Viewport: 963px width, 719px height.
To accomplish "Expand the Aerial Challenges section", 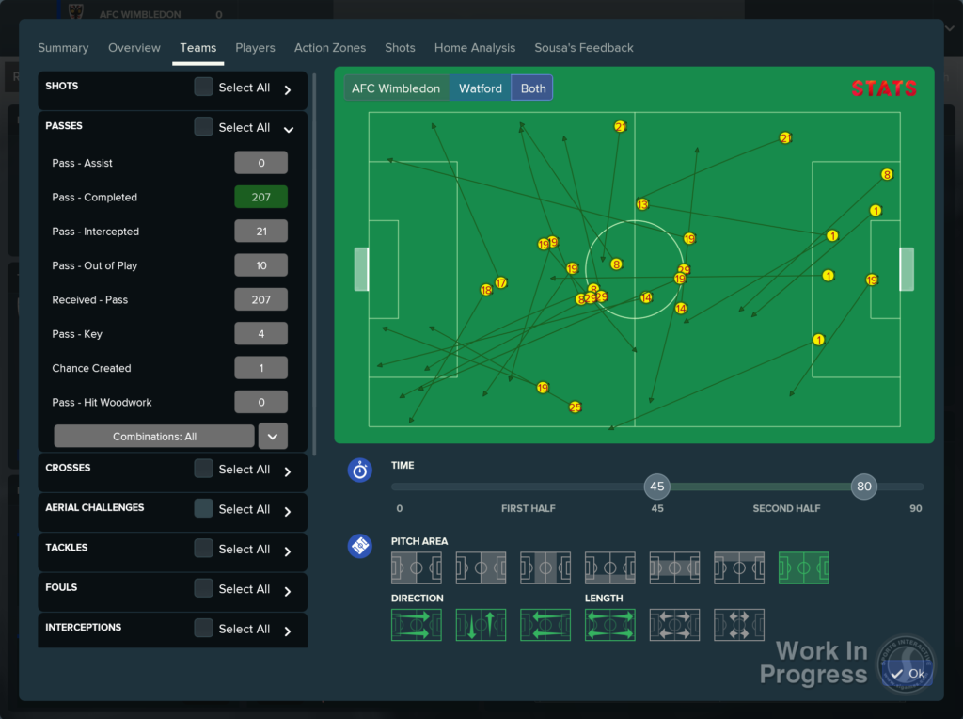I will tap(288, 511).
